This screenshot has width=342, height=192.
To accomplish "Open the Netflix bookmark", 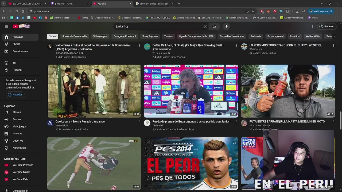I will point(83,18).
